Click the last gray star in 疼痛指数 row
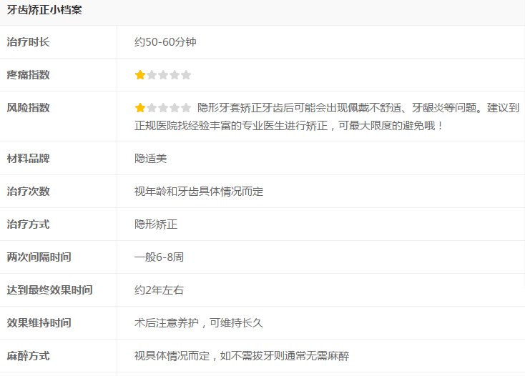Image resolution: width=525 pixels, height=376 pixels. coord(186,74)
